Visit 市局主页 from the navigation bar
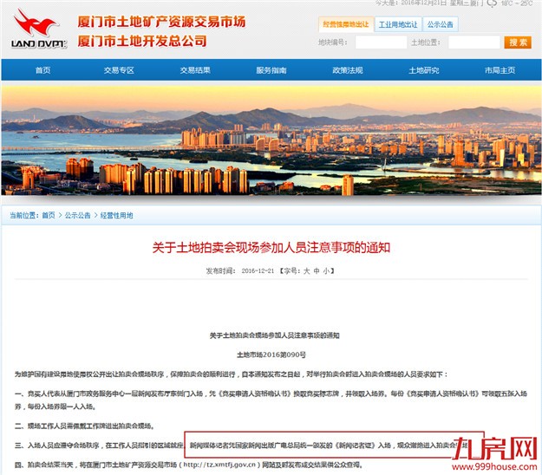This screenshot has height=475, width=542. (x=500, y=70)
